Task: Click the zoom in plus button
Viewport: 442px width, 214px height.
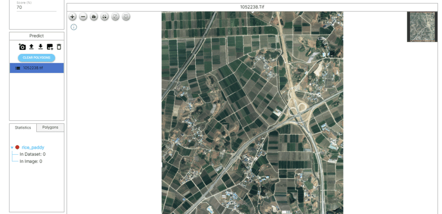Action: point(72,17)
